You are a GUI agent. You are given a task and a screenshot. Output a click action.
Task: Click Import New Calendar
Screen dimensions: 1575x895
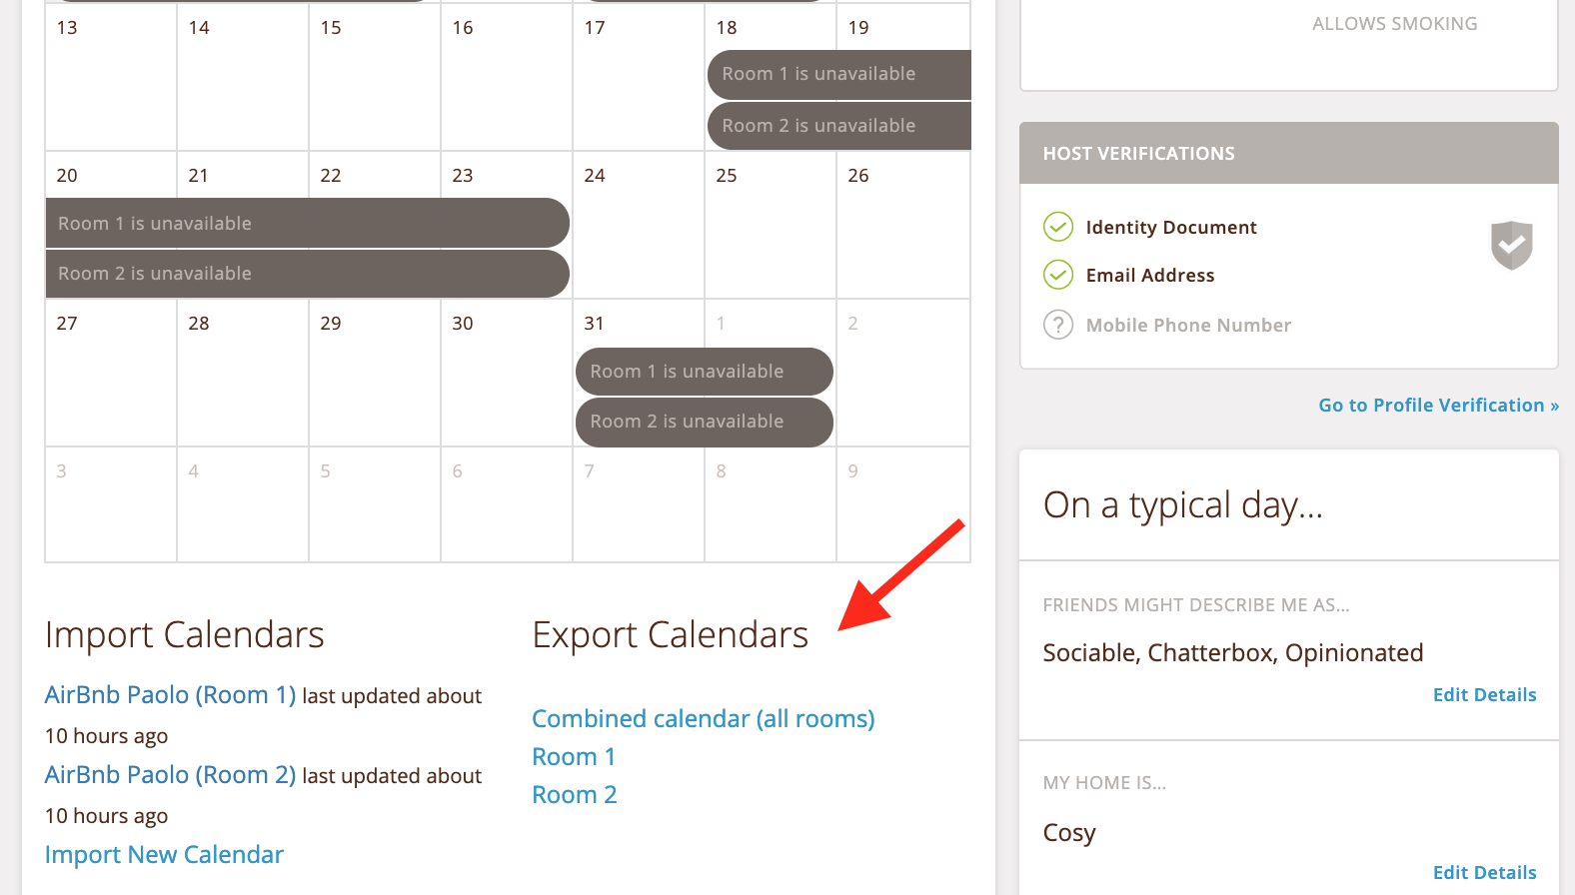pyautogui.click(x=163, y=854)
